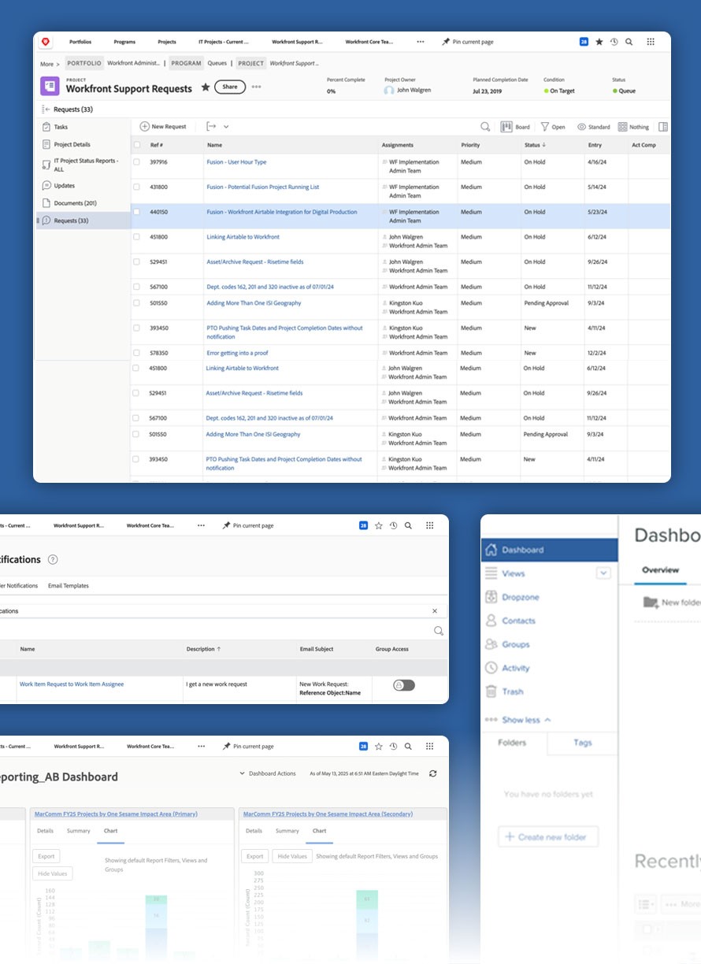
Task: Open the Programs menu
Action: [x=124, y=42]
